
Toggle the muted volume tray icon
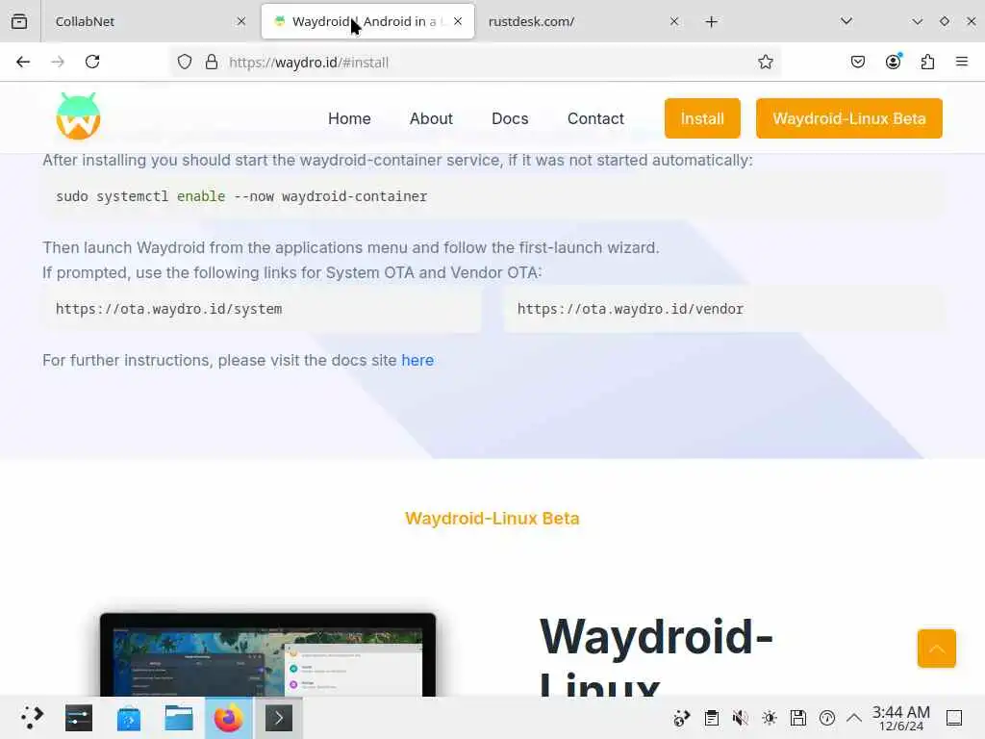(x=740, y=718)
